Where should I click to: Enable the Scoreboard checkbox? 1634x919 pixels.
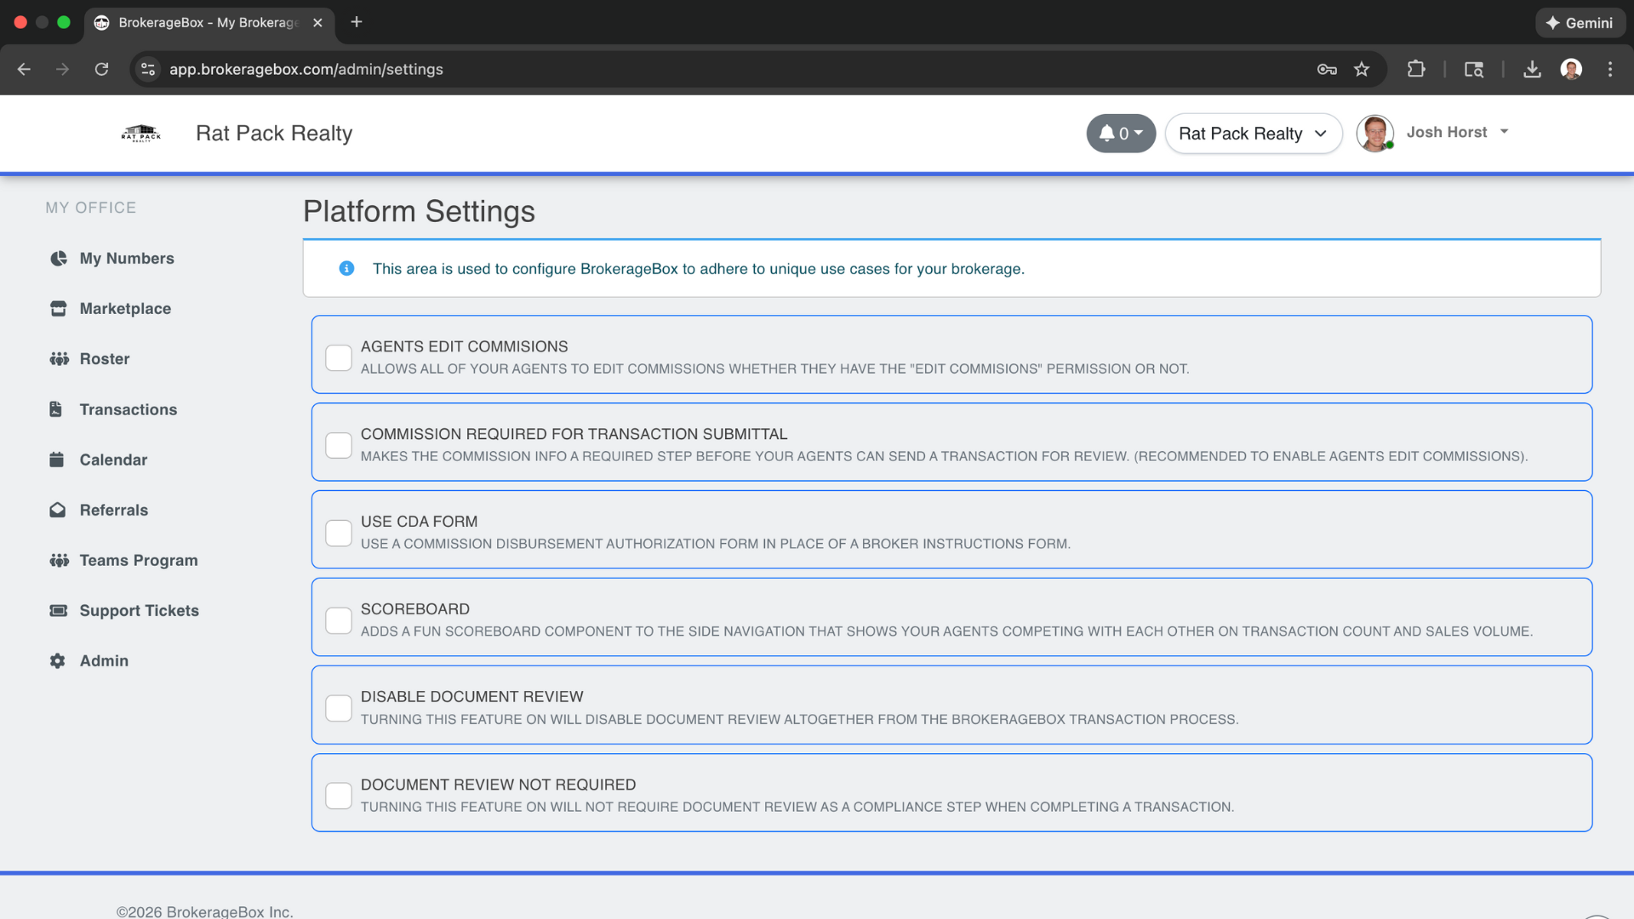click(x=339, y=620)
